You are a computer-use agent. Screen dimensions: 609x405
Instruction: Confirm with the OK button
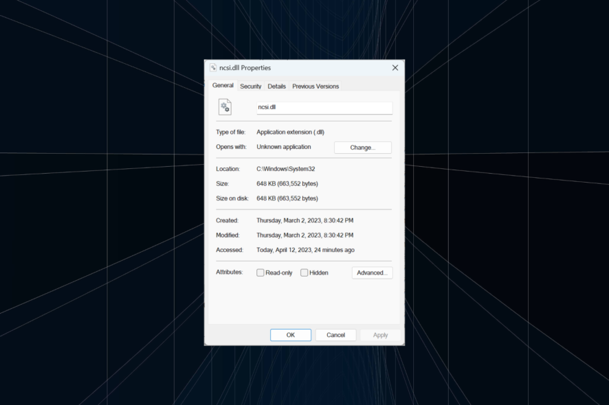pyautogui.click(x=291, y=335)
